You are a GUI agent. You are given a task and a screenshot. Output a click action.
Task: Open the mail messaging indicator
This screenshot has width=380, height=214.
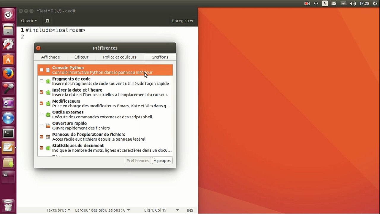pyautogui.click(x=334, y=4)
